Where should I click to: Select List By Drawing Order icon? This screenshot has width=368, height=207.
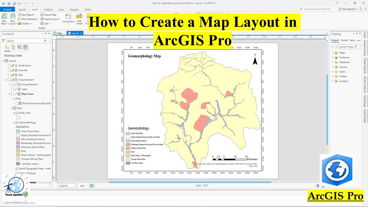click(x=8, y=47)
